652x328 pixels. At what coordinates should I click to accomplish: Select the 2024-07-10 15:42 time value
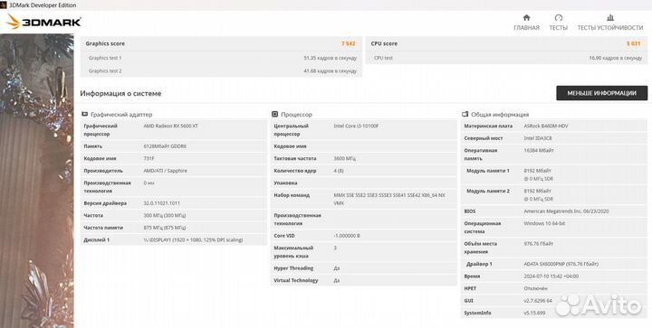point(551,276)
